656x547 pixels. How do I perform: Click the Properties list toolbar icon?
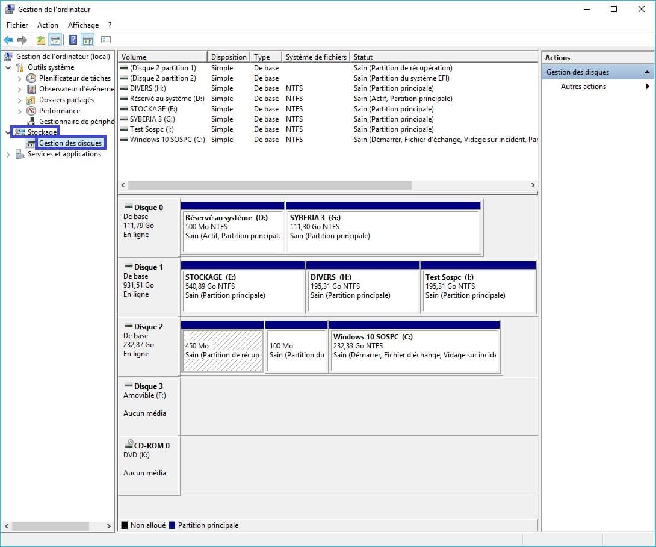(x=106, y=40)
